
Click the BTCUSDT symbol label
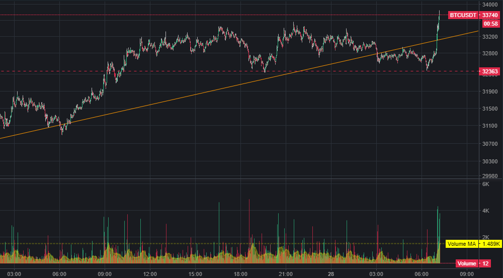click(x=463, y=15)
